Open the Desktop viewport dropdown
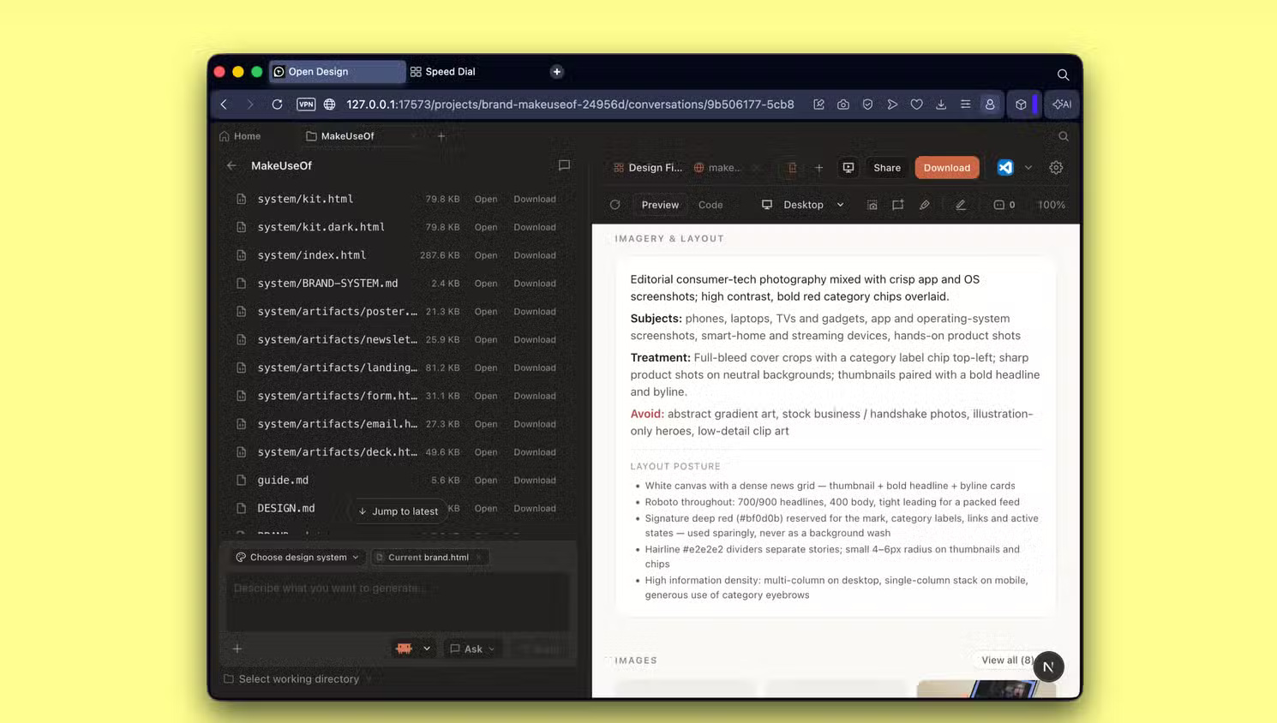 click(x=803, y=205)
